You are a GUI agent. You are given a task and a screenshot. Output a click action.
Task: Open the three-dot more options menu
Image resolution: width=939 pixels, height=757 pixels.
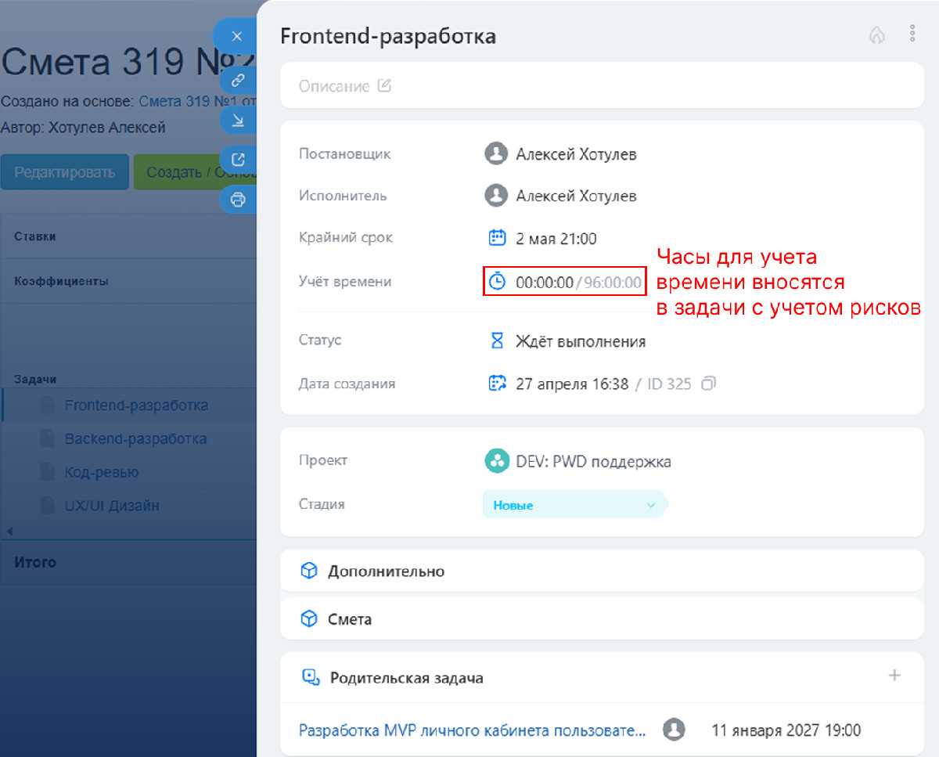coord(912,34)
